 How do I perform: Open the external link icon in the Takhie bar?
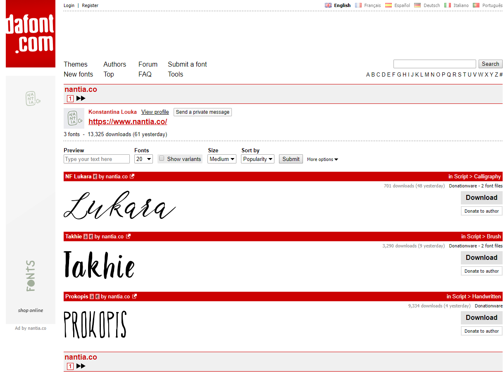[x=128, y=236]
